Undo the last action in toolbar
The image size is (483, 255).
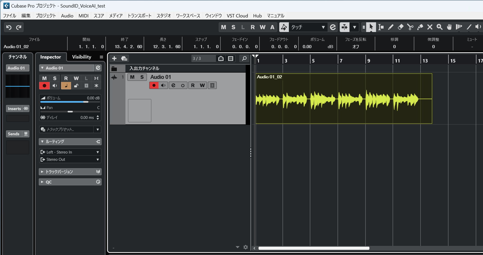pyautogui.click(x=9, y=27)
